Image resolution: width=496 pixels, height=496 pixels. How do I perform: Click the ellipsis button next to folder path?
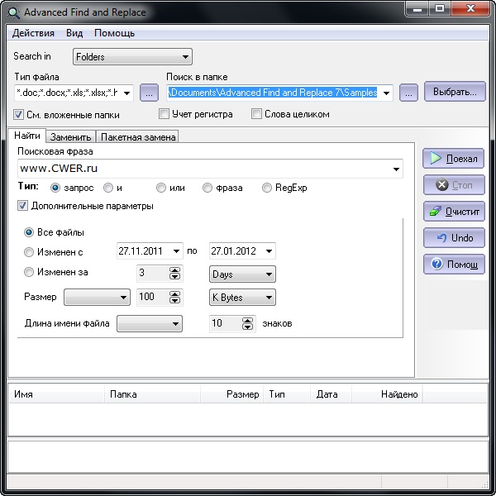408,93
